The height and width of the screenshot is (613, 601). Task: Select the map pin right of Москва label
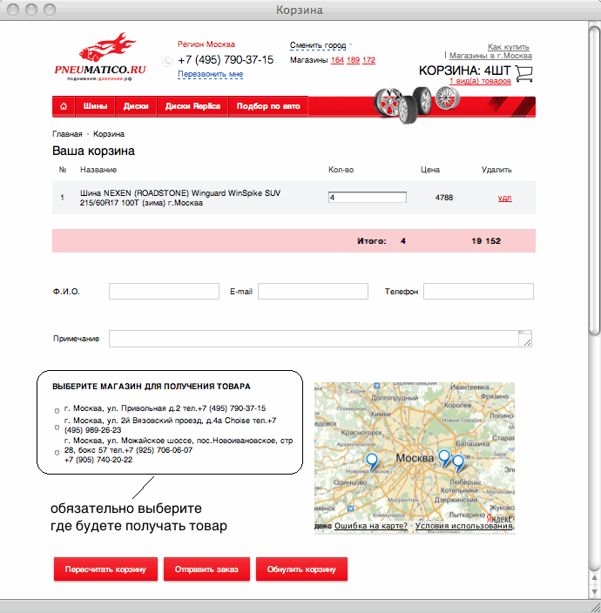(444, 458)
